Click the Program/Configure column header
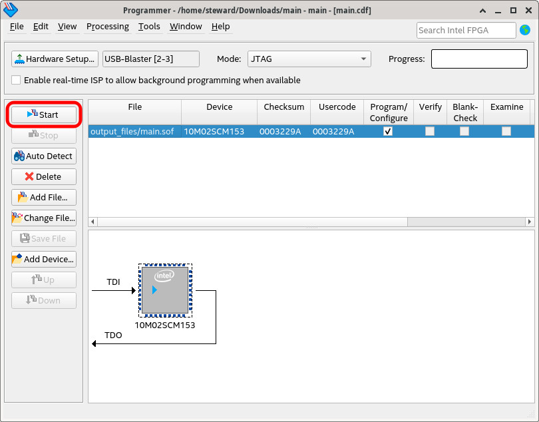Viewport: 539px width, 422px height. 389,112
